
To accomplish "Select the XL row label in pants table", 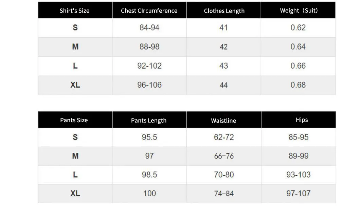I will tap(75, 193).
